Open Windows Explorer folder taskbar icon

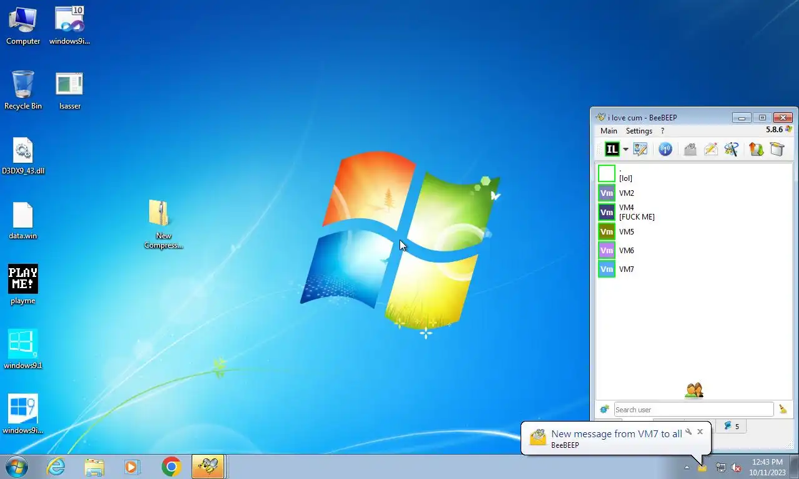coord(94,467)
